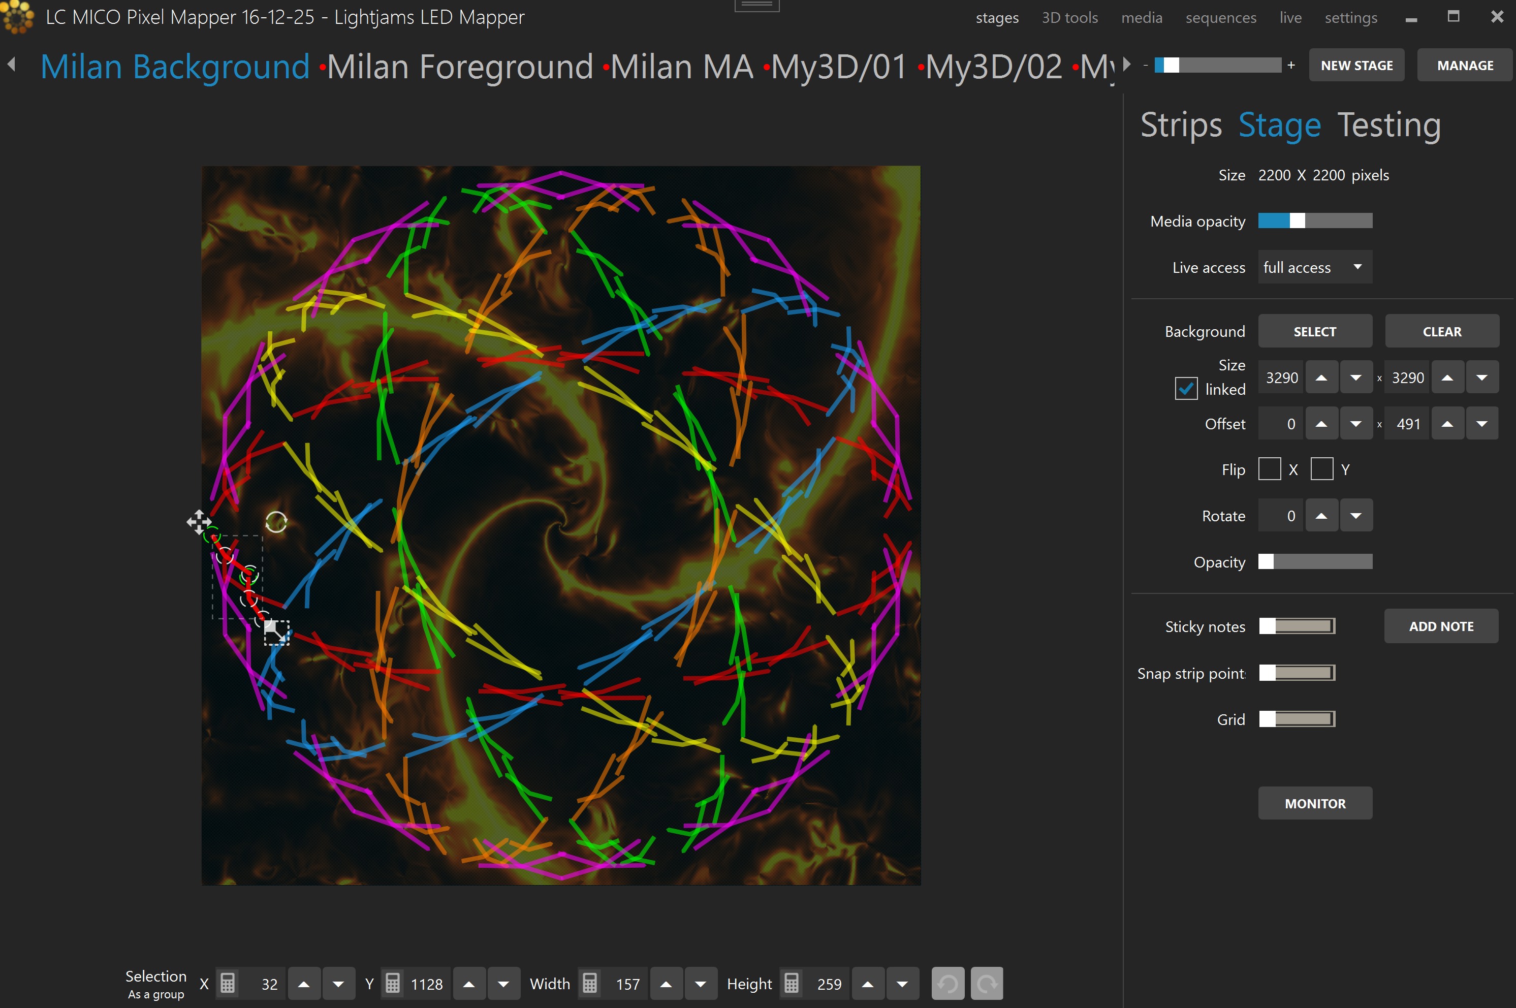This screenshot has width=1516, height=1008.
Task: Select the Milan Foreground stage tab
Action: [x=459, y=66]
